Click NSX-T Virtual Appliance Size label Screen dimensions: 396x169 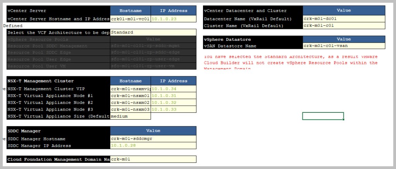(58, 116)
